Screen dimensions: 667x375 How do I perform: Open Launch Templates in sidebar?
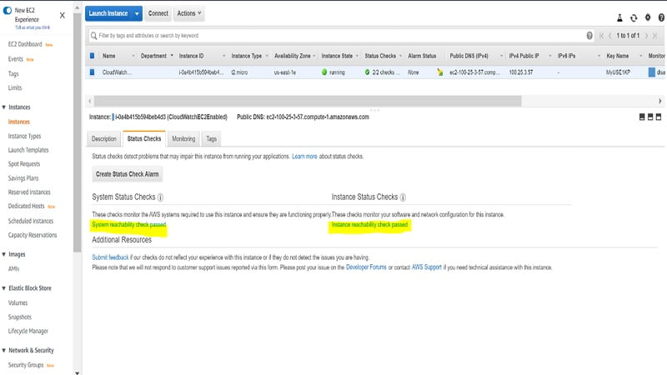[28, 150]
